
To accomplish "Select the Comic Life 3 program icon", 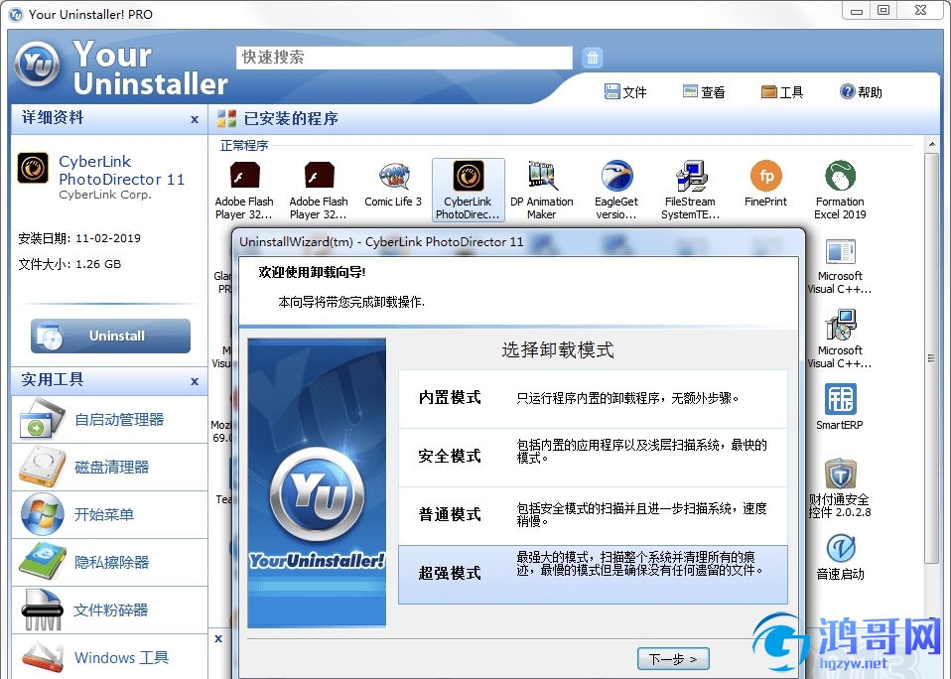I will tap(393, 176).
